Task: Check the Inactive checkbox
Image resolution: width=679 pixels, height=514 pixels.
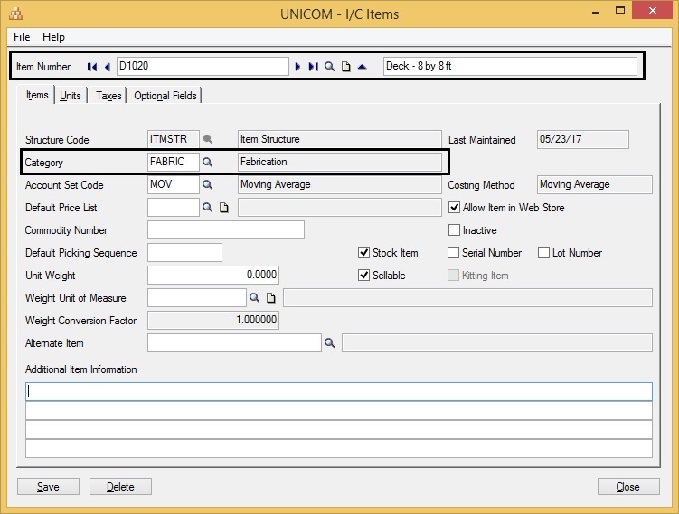Action: (x=454, y=229)
